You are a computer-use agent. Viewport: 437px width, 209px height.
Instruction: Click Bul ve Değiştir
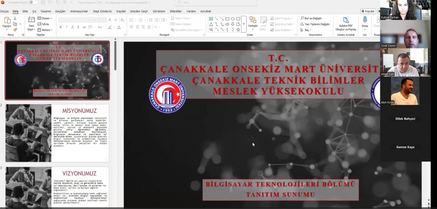point(311,18)
